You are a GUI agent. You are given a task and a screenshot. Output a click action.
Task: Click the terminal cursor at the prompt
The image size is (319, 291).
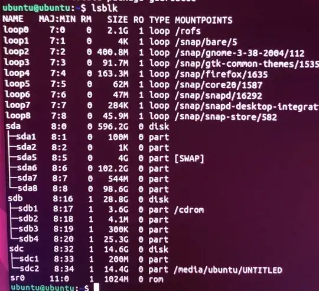pos(96,287)
